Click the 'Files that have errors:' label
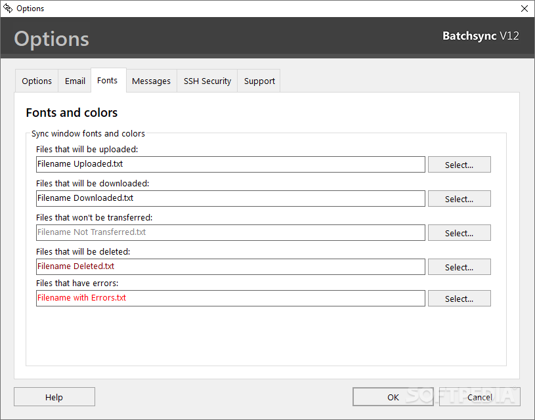This screenshot has width=535, height=420. (x=77, y=283)
